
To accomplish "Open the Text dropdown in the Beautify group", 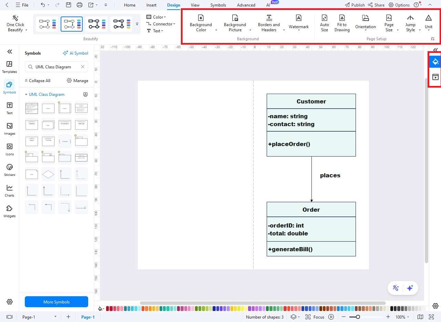I will [x=155, y=31].
